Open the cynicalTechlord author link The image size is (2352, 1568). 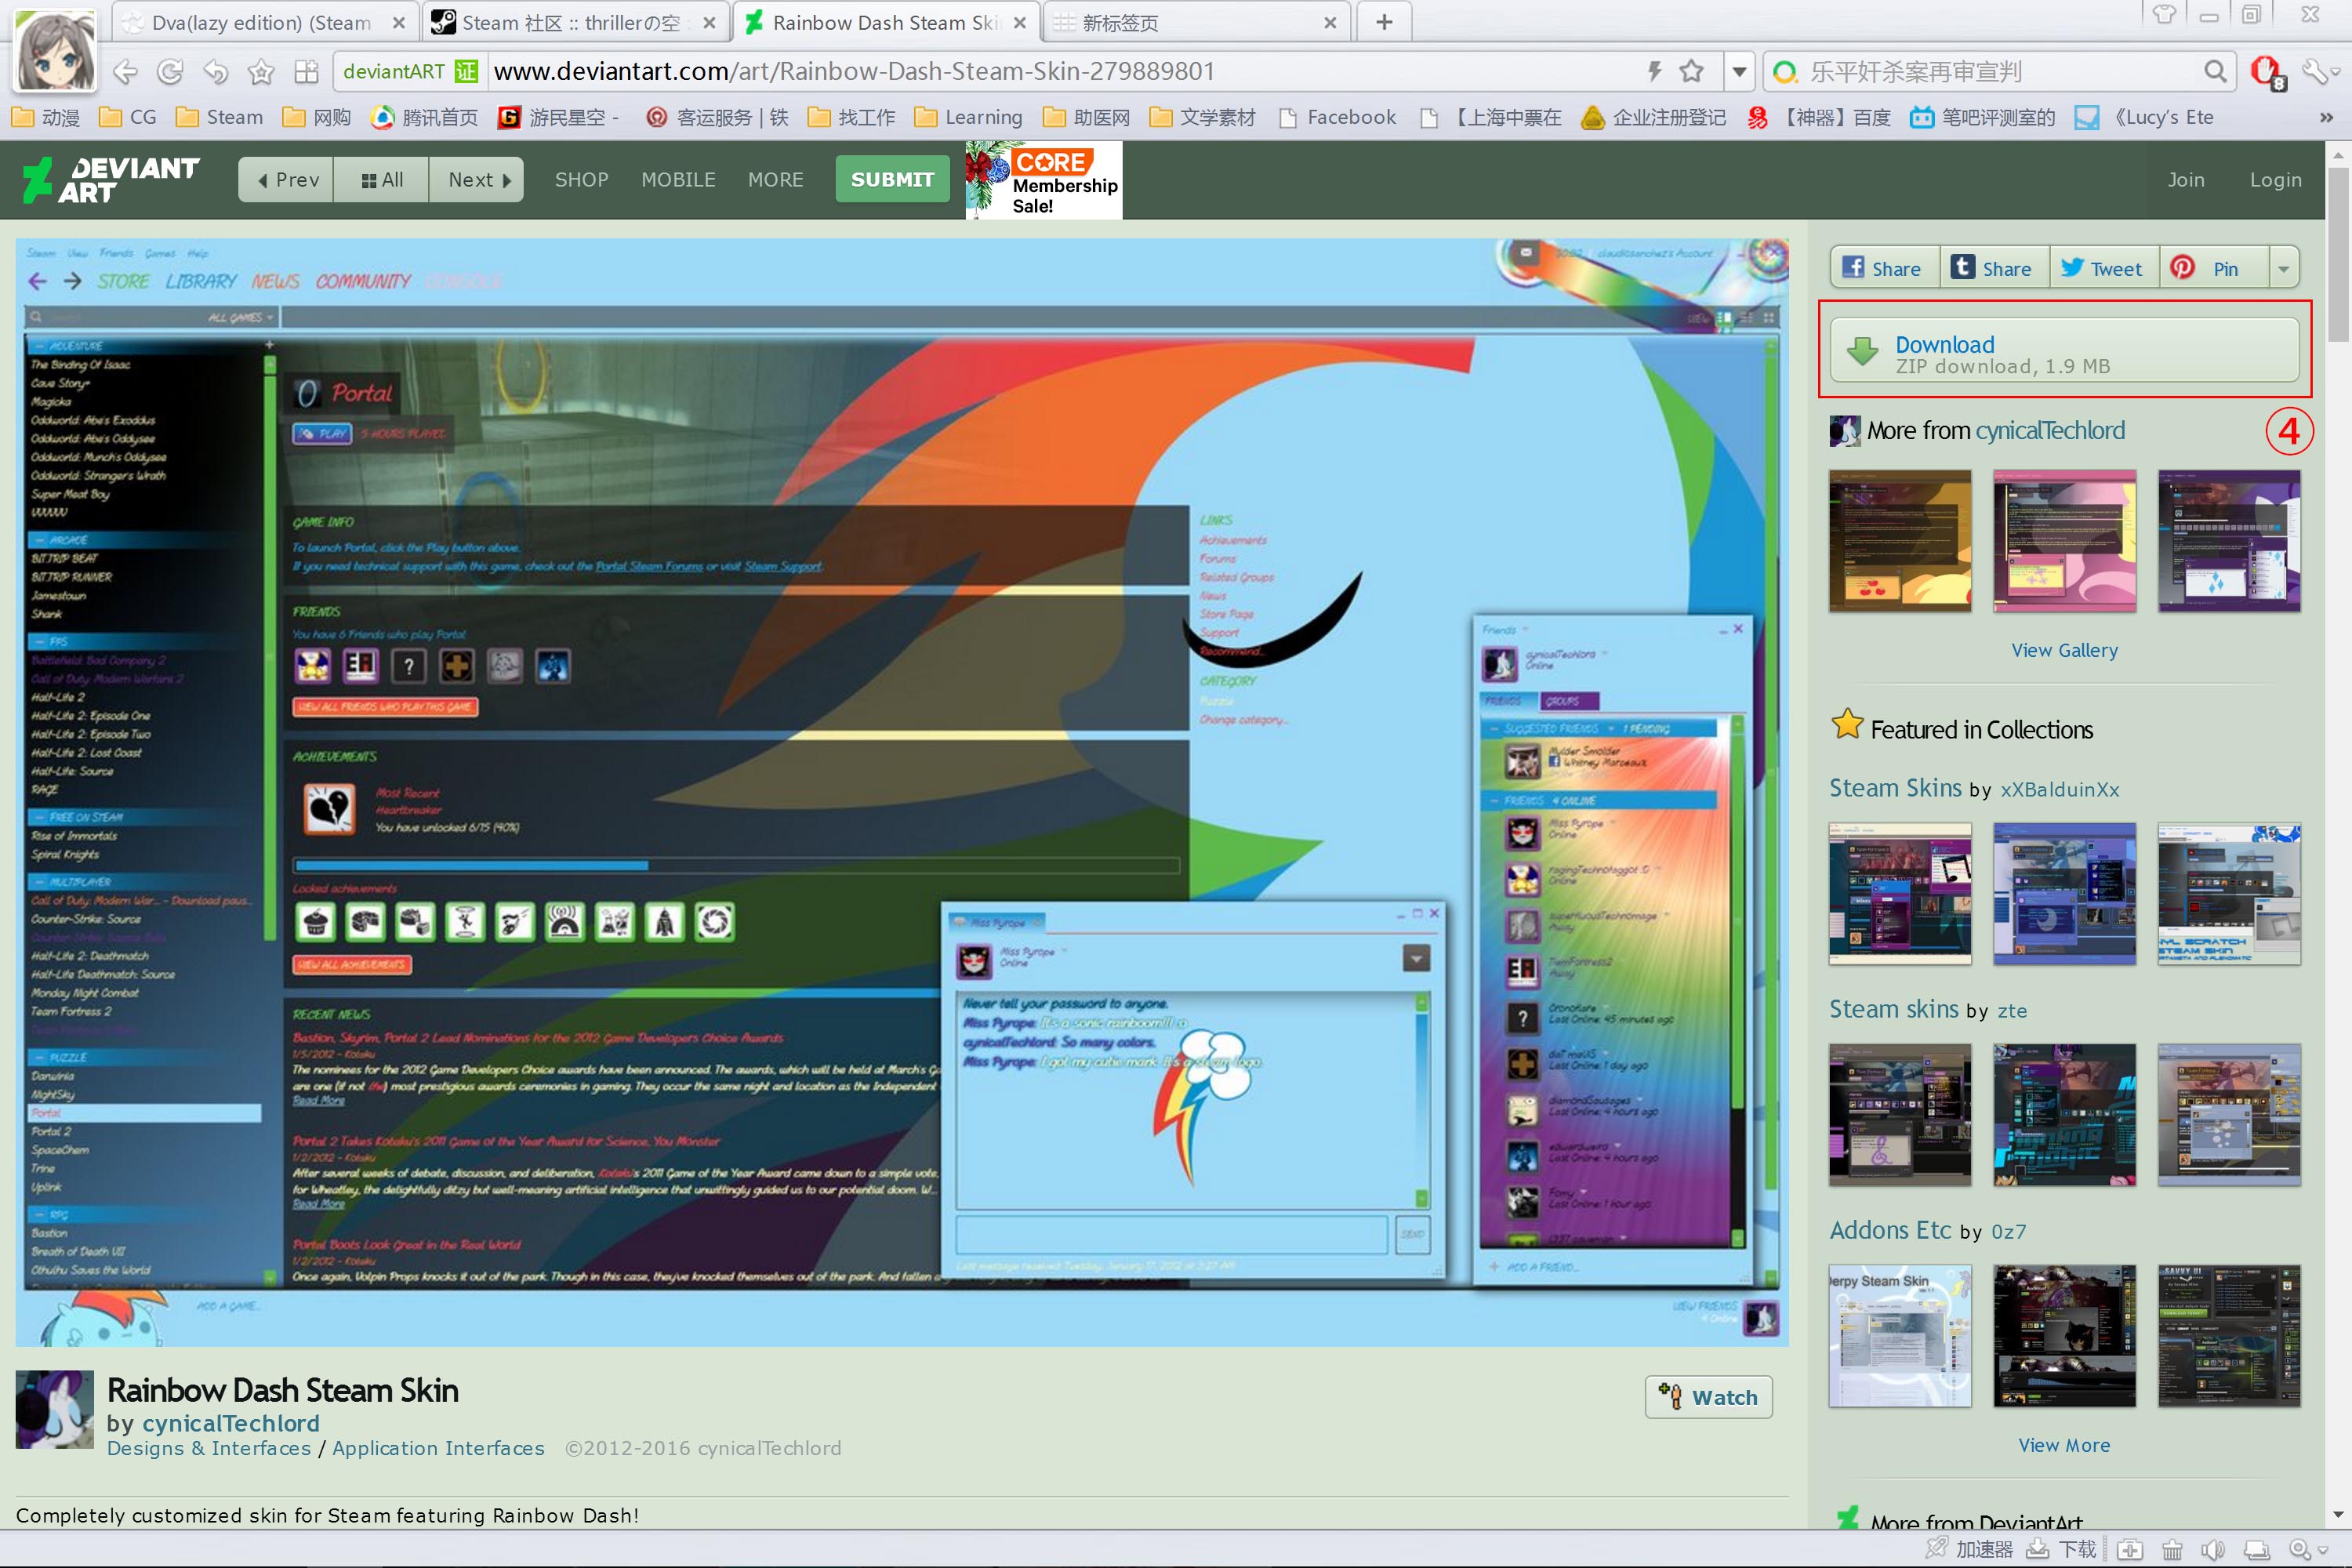coord(230,1422)
